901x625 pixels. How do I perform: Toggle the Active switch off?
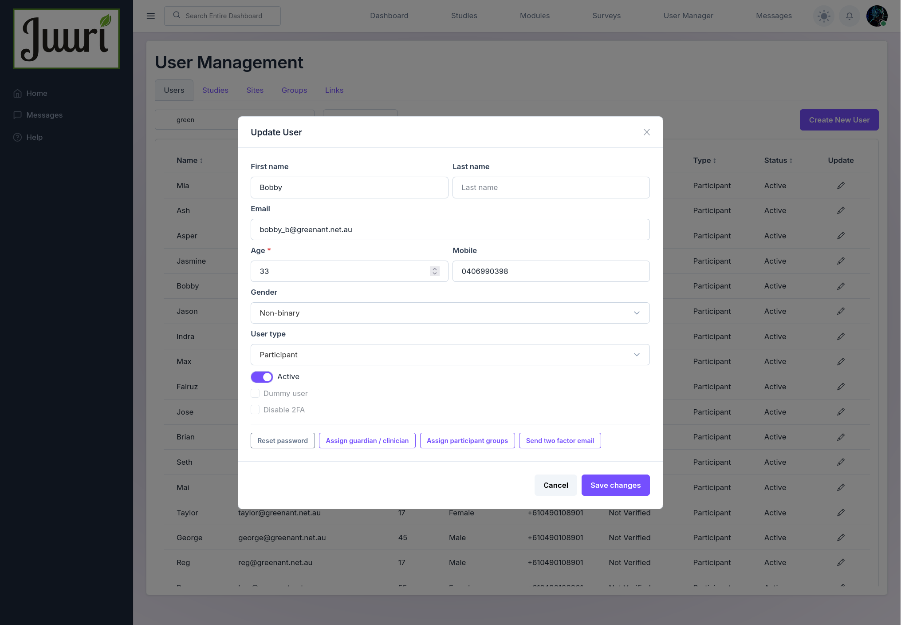[262, 377]
